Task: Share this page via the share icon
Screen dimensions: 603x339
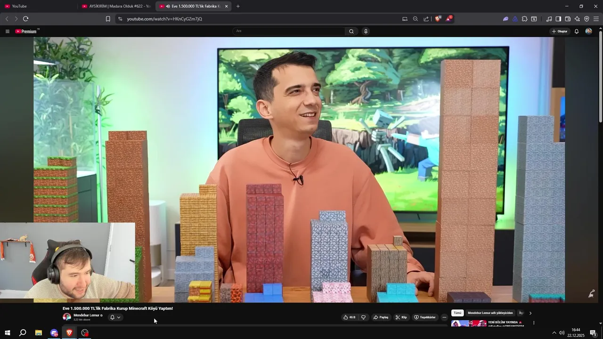Action: pyautogui.click(x=426, y=19)
